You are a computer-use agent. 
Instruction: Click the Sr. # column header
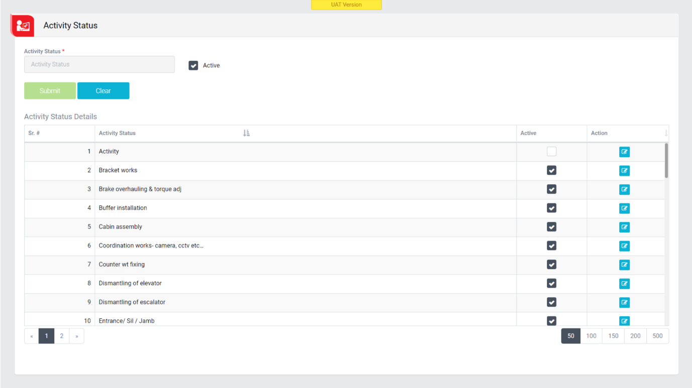click(59, 133)
